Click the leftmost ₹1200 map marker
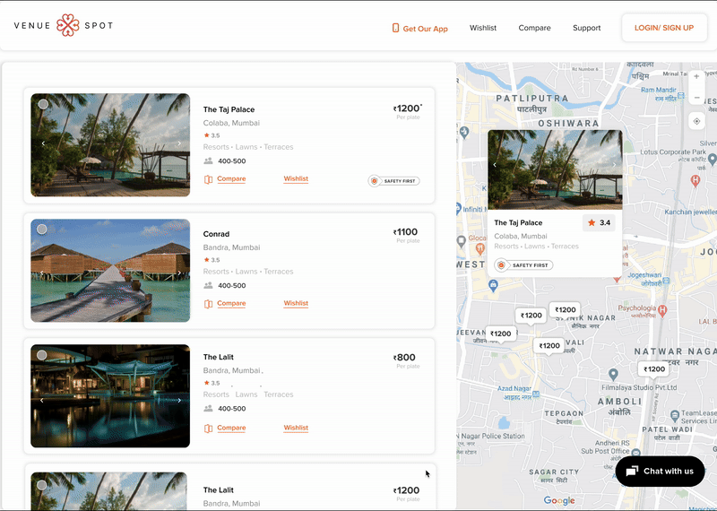Viewport: 717px width, 511px height. pos(501,334)
